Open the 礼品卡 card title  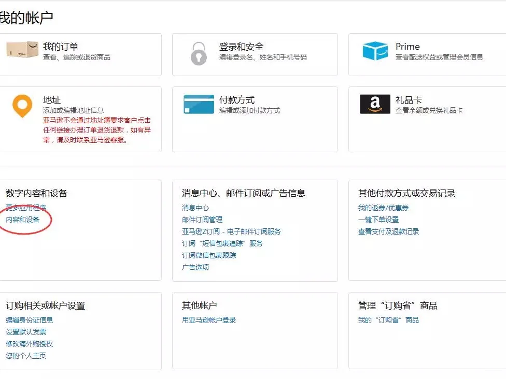(x=409, y=100)
